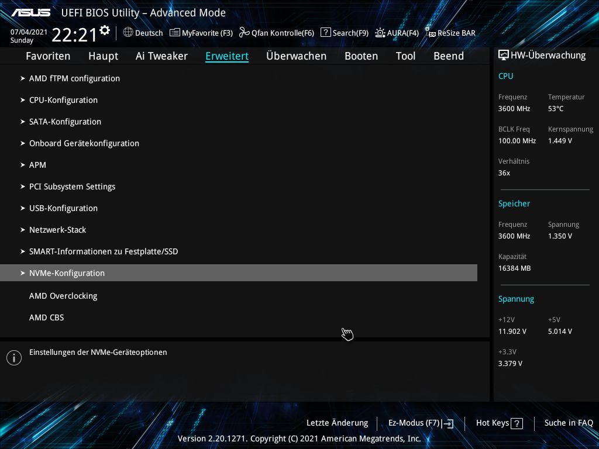The height and width of the screenshot is (449, 599).
Task: Go to the Booten tab
Action: coord(362,56)
